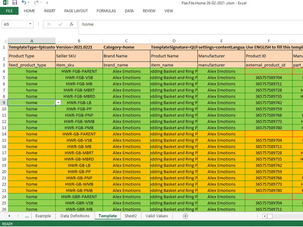Open the VIEW ribbon tab
This screenshot has width=303, height=227.
169,11
